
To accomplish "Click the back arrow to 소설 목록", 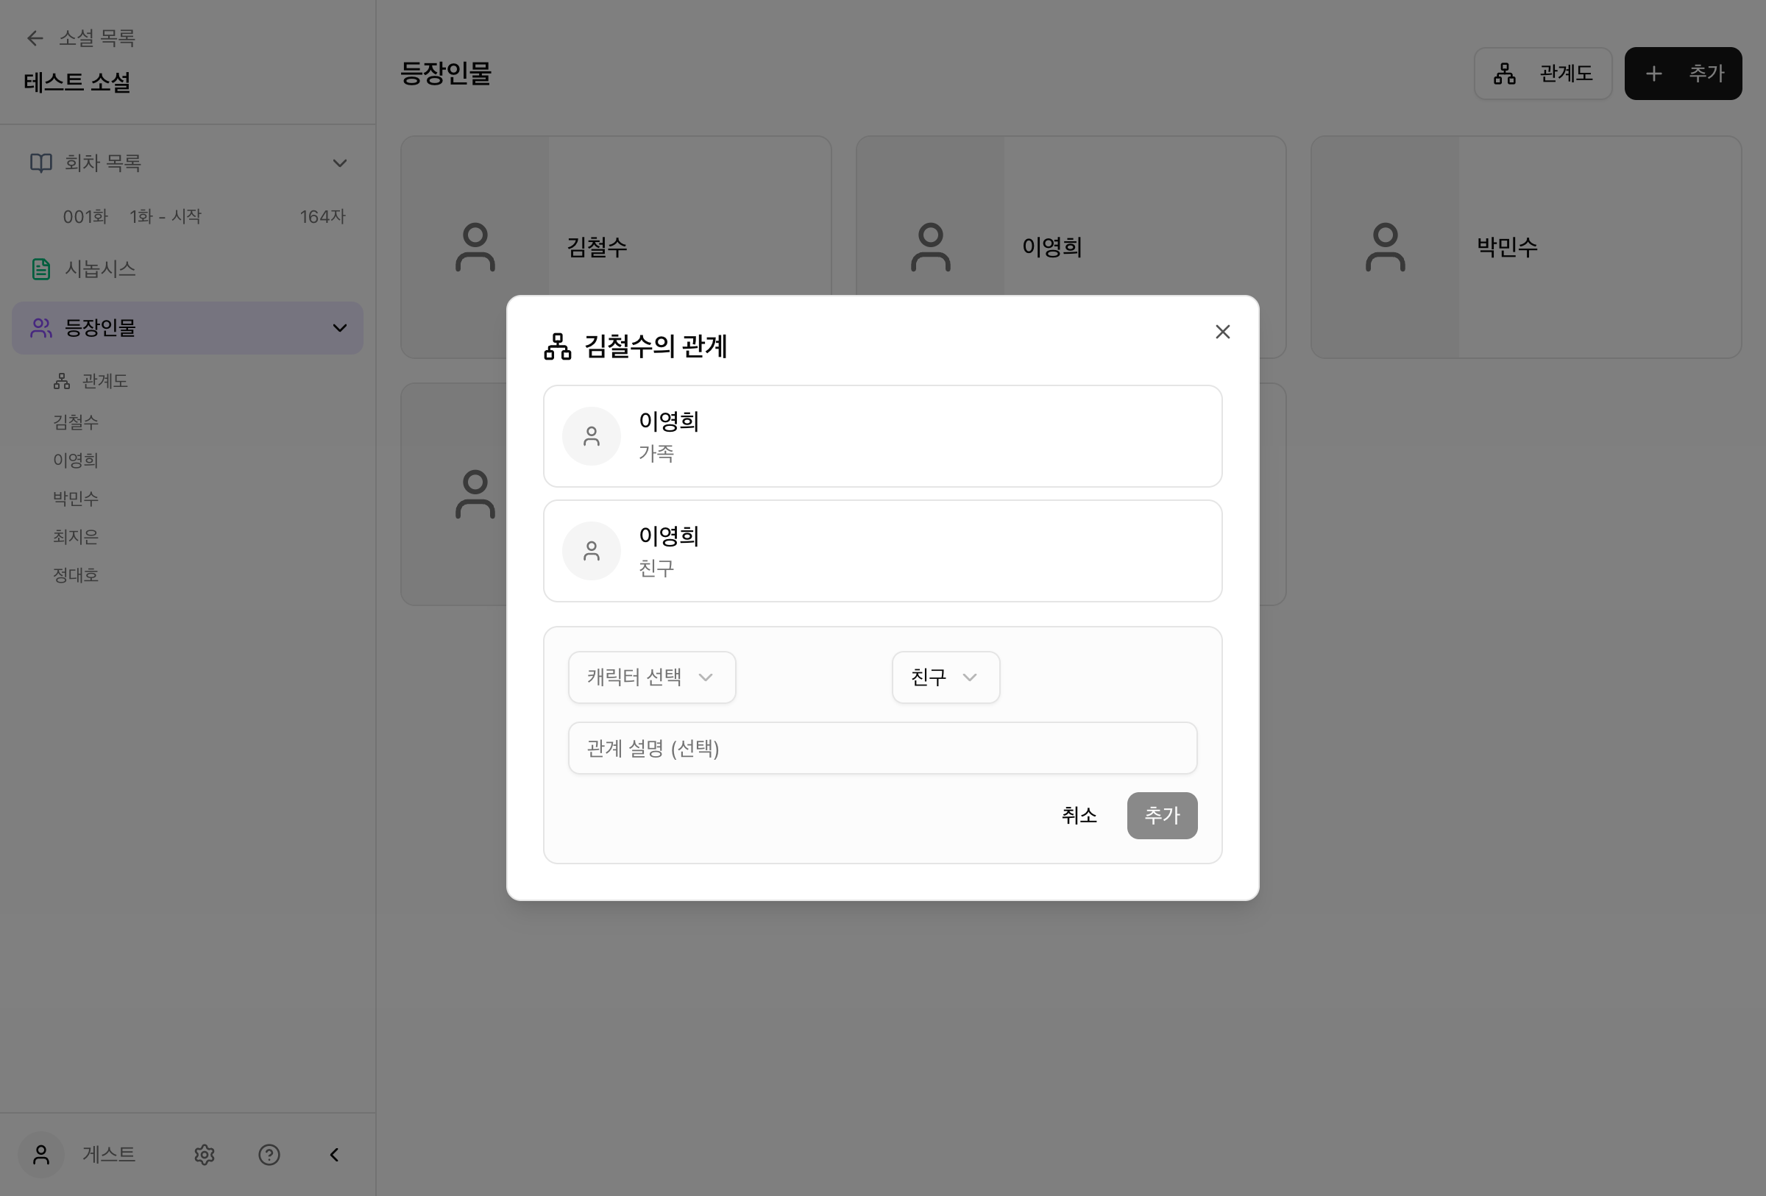I will tap(35, 38).
